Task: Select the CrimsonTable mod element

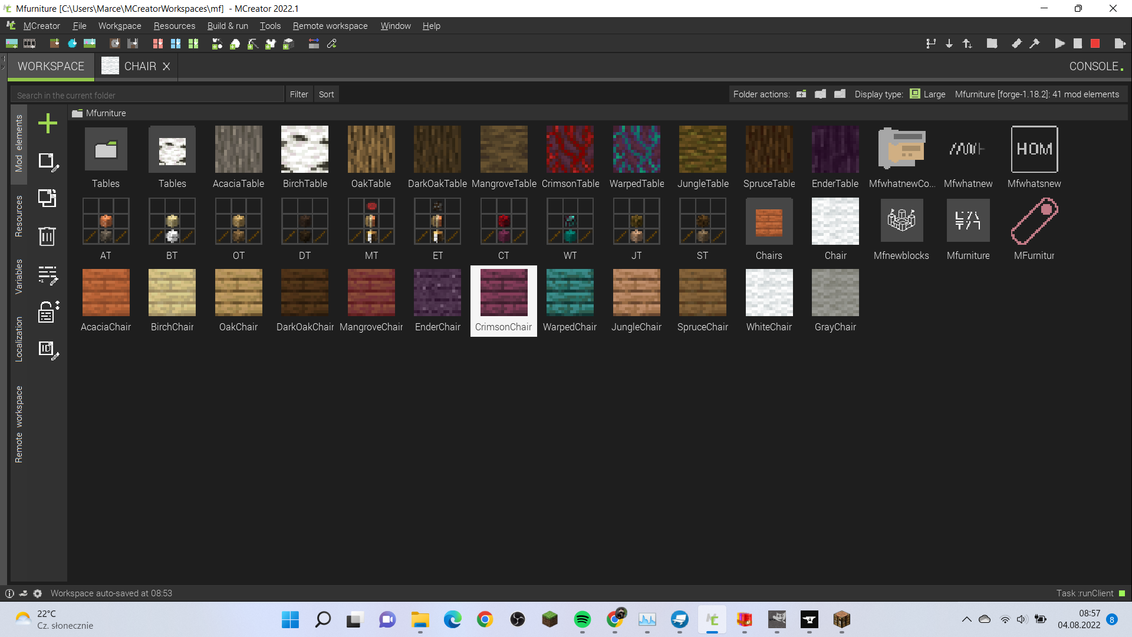Action: click(570, 157)
